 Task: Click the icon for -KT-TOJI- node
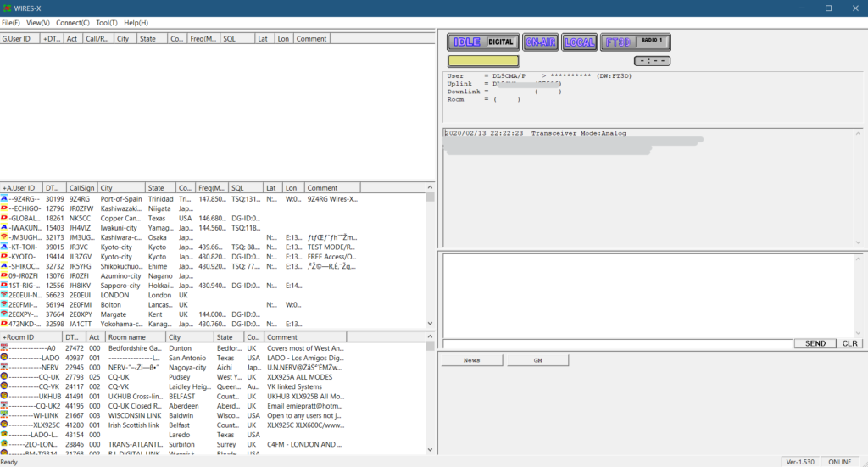pos(4,247)
